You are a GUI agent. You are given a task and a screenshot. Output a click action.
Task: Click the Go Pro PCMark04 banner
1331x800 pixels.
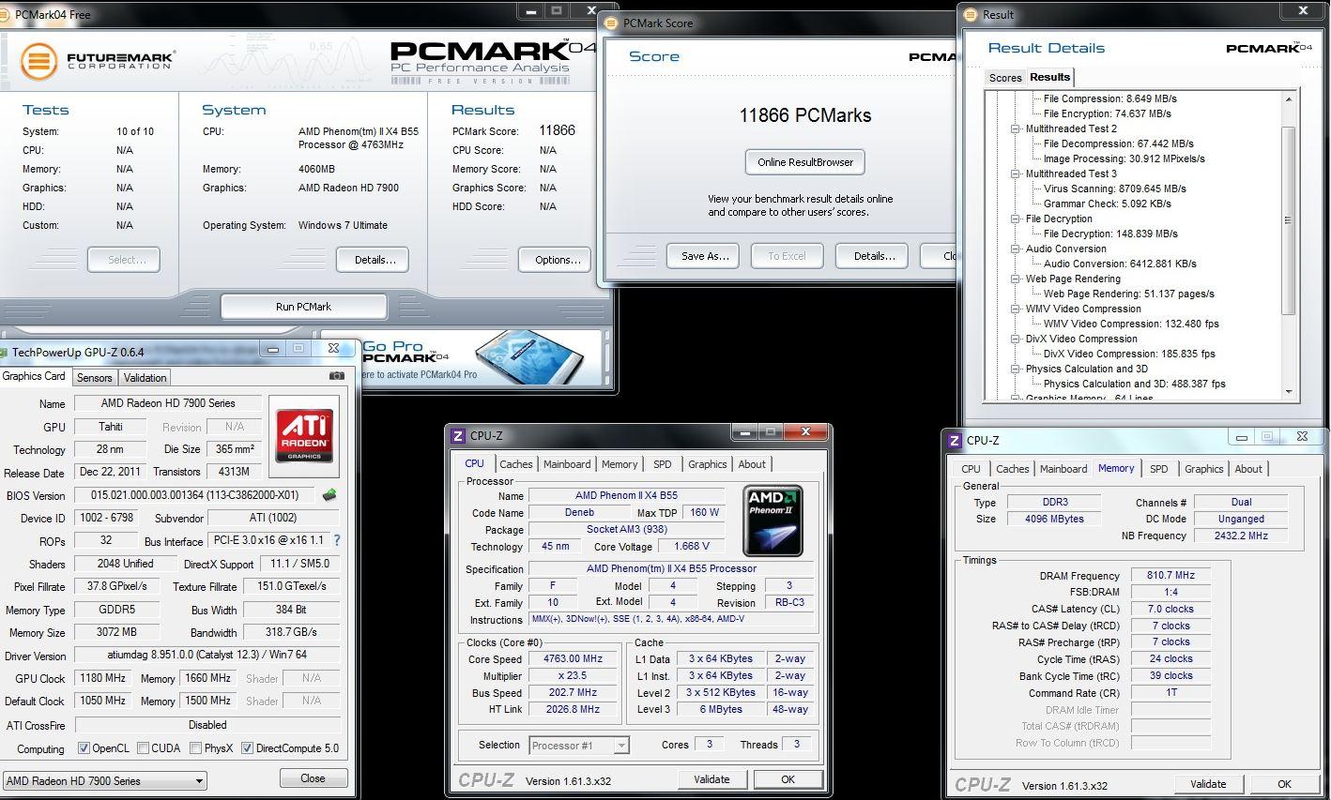pos(460,357)
